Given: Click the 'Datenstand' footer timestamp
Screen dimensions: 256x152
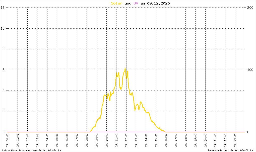Looking at the screenshot, I should coord(231,150).
